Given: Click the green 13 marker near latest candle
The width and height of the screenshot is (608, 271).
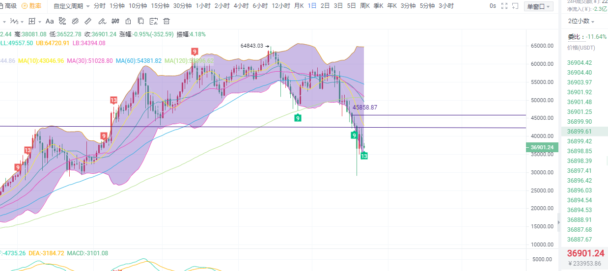Looking at the screenshot, I should 364,156.
